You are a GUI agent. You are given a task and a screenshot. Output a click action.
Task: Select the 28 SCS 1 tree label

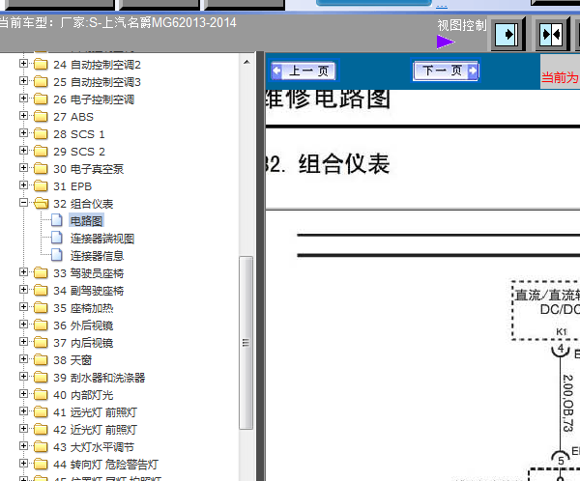(x=79, y=134)
